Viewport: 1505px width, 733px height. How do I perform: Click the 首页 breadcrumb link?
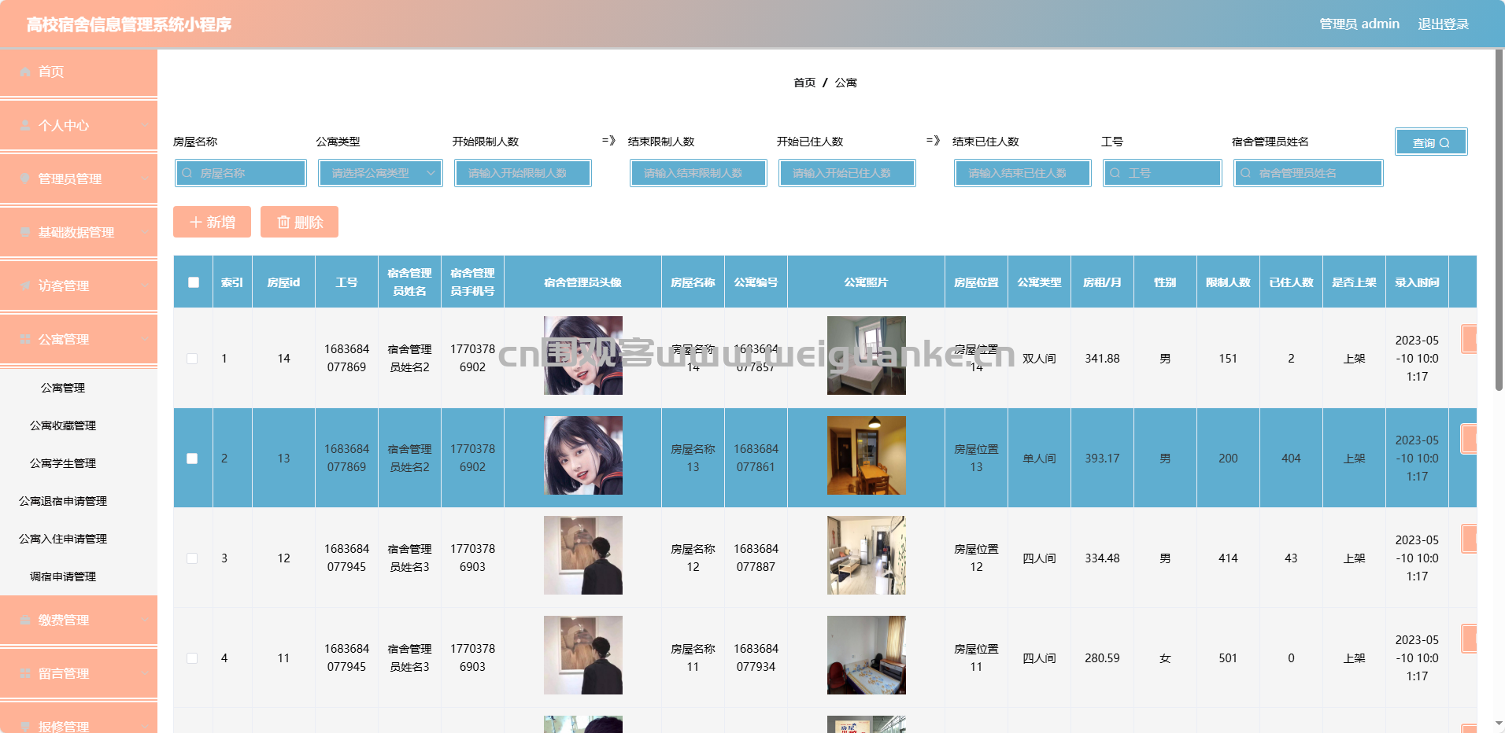pos(804,83)
